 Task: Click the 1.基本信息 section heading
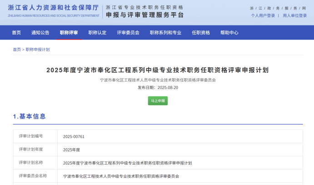[x=30, y=116]
